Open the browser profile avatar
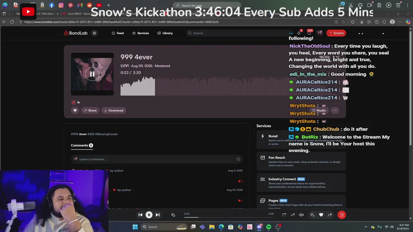413x232 pixels. [392, 22]
